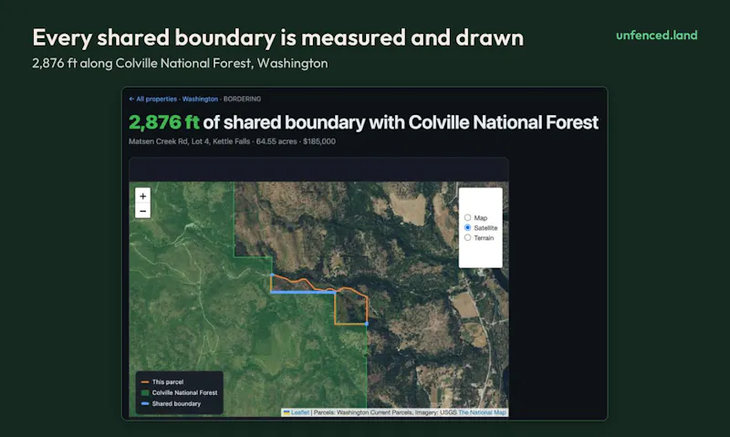
Task: Open the Leaflet attribution link
Action: click(300, 412)
